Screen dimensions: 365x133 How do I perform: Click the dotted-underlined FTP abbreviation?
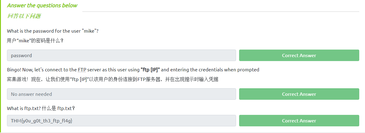82,70
